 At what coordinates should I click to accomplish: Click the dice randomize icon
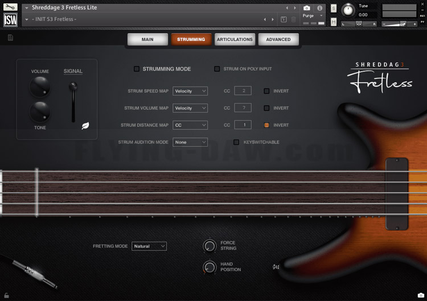click(276, 267)
